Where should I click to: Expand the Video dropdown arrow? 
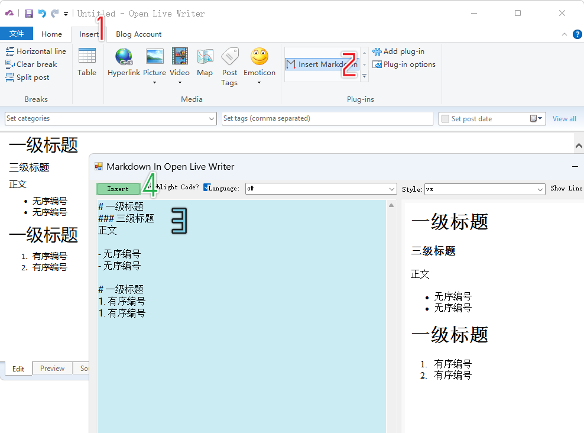pos(180,82)
